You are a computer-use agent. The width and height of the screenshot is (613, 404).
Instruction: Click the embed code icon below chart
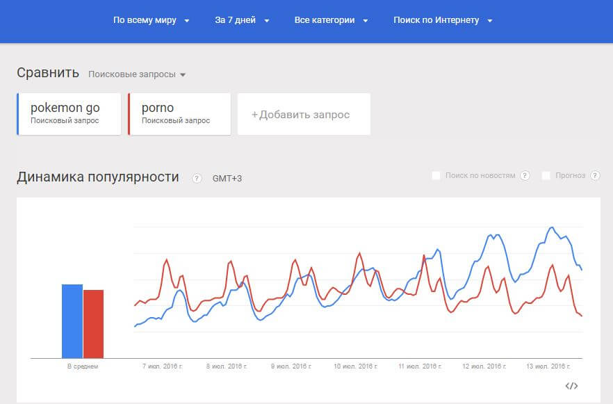pyautogui.click(x=571, y=386)
